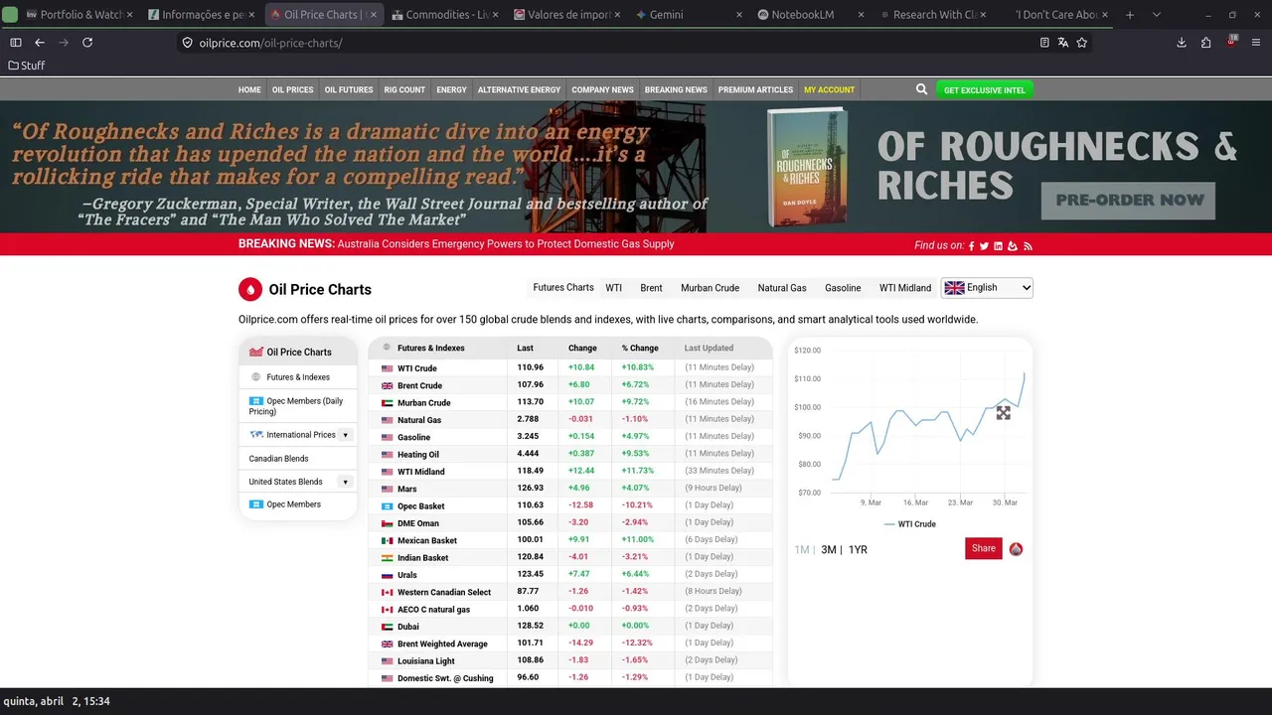
Task: Expand the WTI Crude chart fullscreen icon
Action: [1003, 412]
